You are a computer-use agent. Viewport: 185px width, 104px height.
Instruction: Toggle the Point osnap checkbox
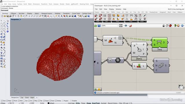pyautogui.click(x=13, y=101)
